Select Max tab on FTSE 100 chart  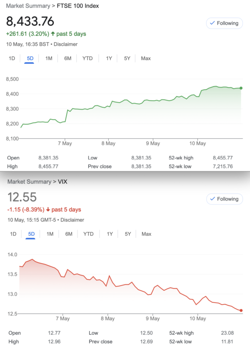[x=146, y=58]
